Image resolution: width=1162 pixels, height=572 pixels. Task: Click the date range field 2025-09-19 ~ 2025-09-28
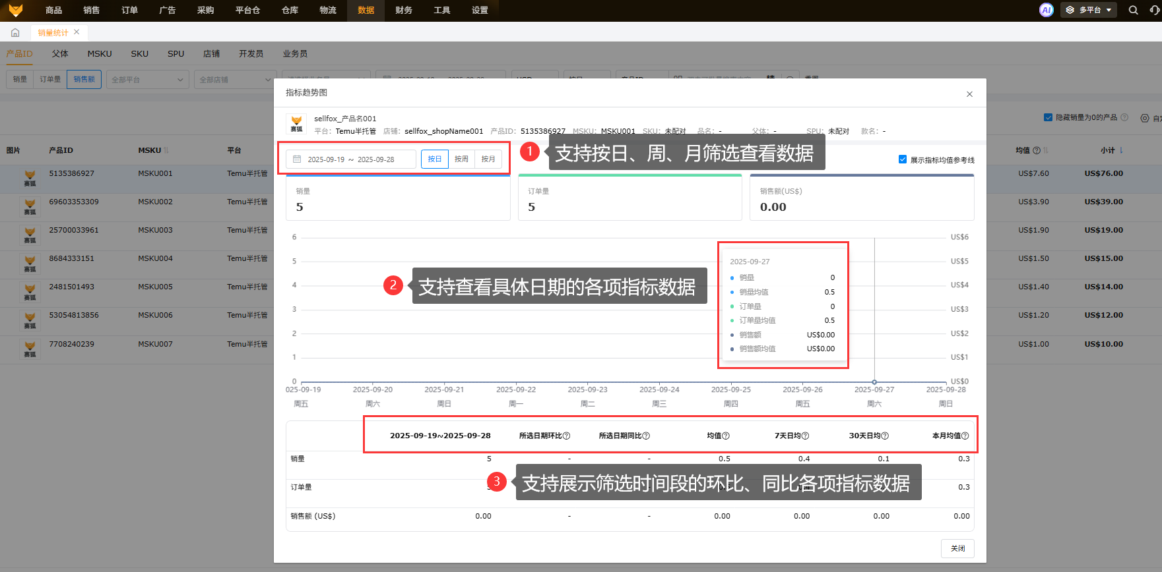pos(351,159)
